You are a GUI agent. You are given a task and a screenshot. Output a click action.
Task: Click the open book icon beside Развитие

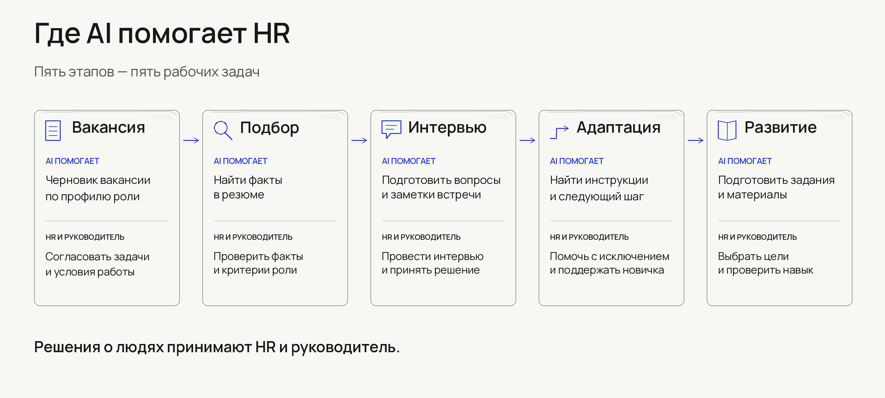pos(727,130)
